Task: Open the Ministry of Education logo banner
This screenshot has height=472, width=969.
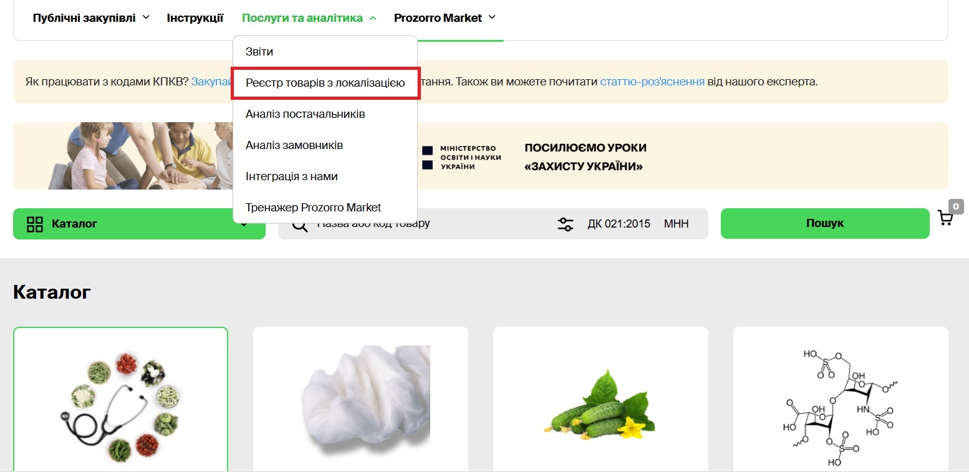Action: pos(461,157)
